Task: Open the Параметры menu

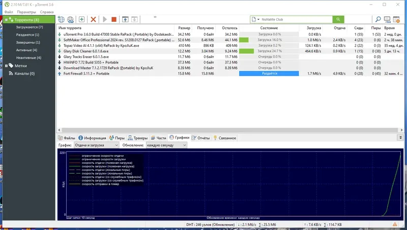Action: point(26,12)
